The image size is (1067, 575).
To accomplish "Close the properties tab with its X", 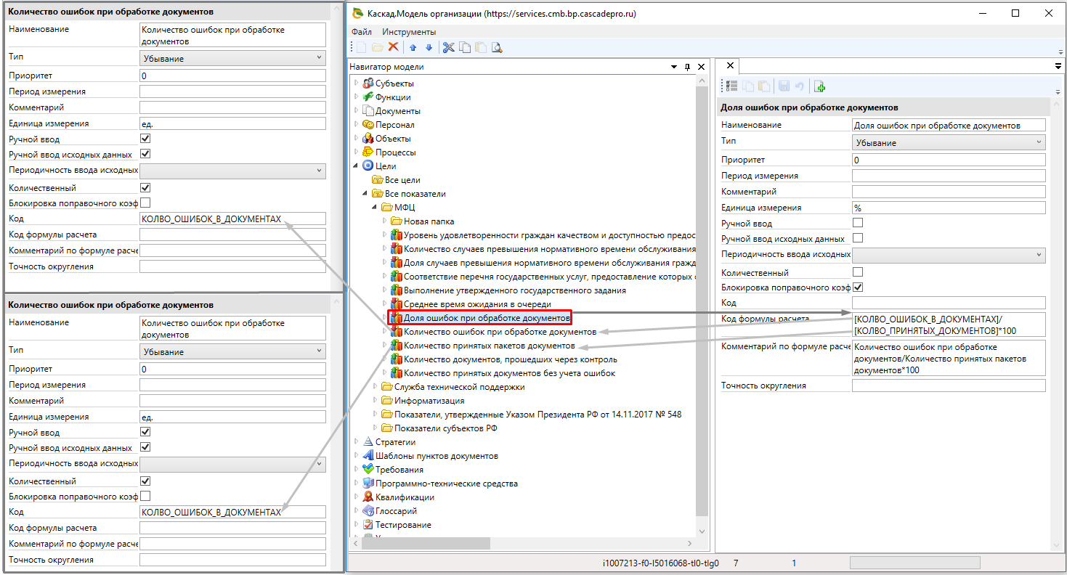I will click(x=731, y=66).
